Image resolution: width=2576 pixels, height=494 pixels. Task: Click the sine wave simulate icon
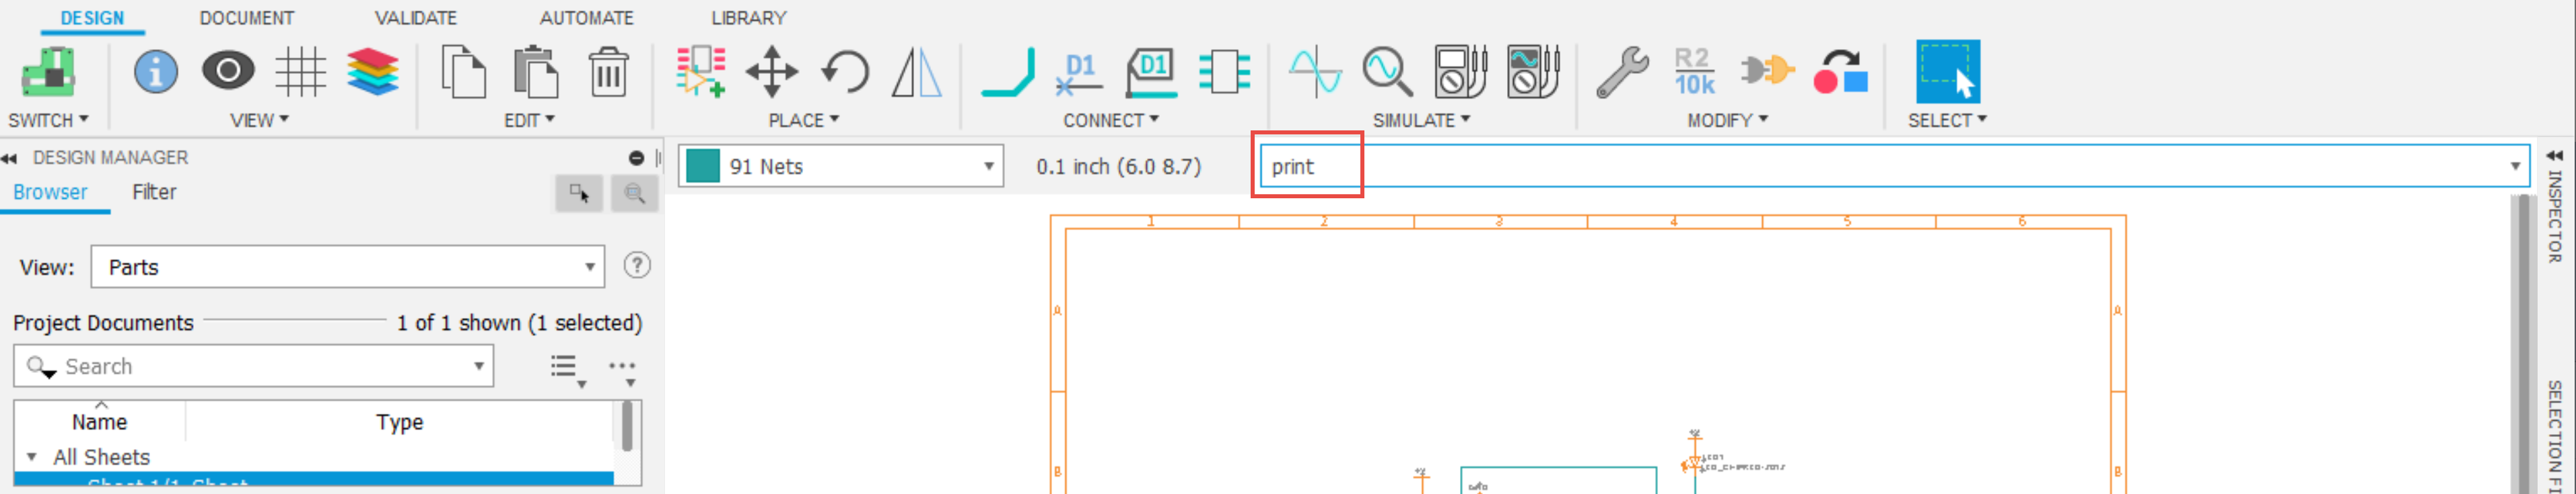click(x=1315, y=72)
